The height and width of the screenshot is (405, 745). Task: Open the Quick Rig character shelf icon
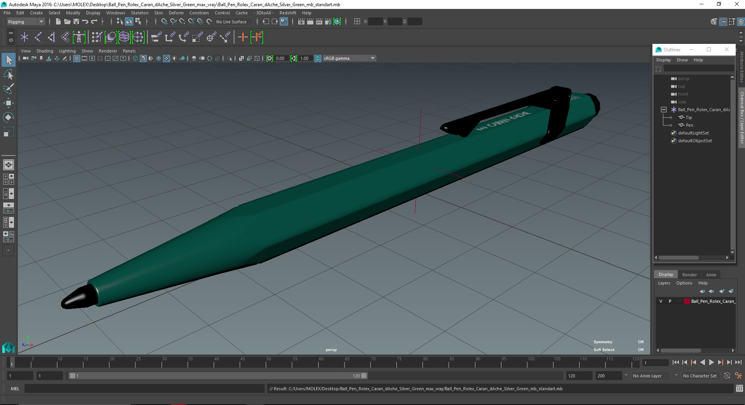(x=79, y=37)
